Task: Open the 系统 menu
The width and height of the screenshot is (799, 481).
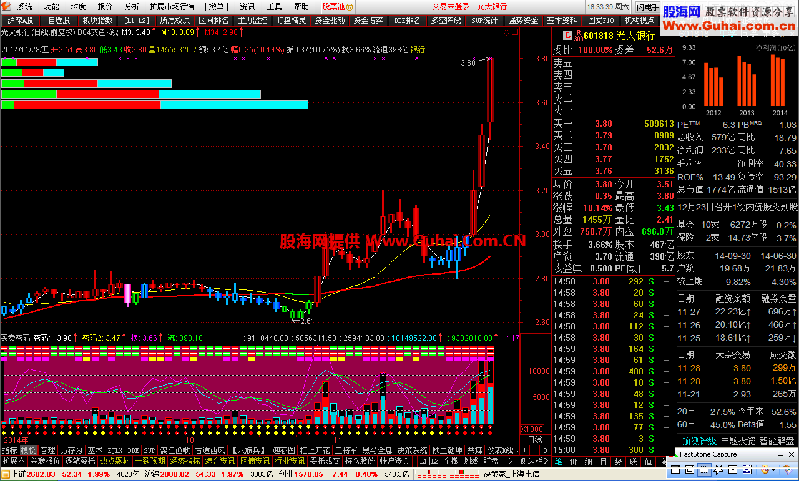Action: tap(25, 7)
